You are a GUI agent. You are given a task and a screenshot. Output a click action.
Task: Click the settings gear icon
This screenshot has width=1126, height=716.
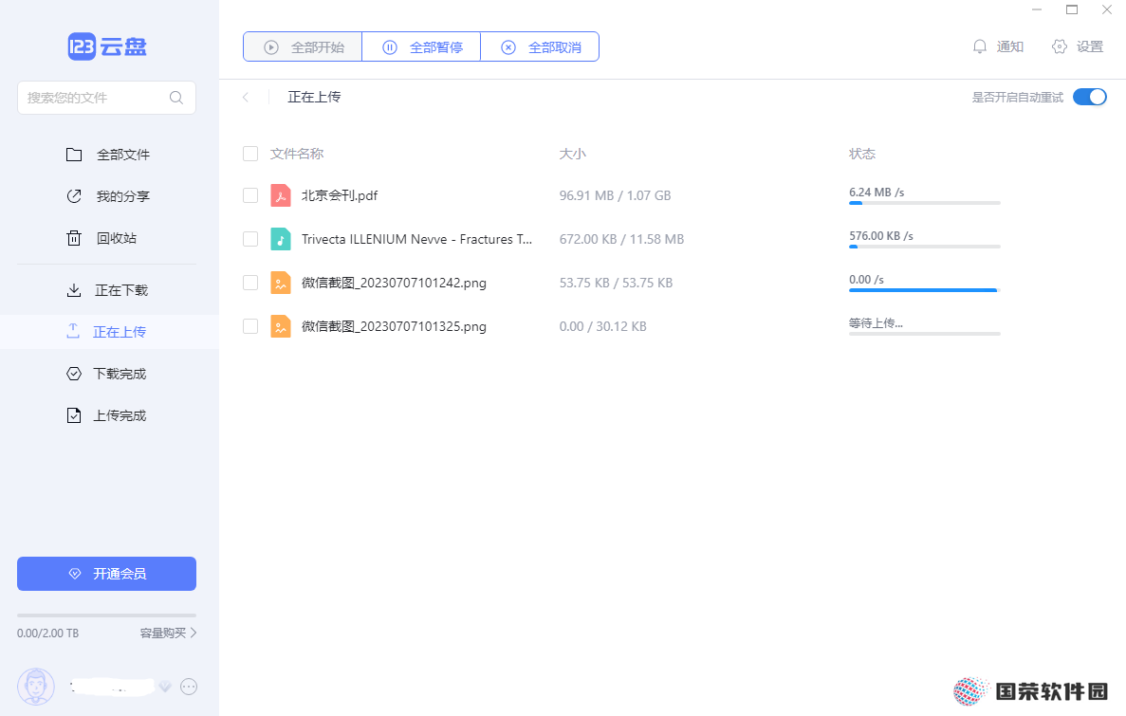[1060, 46]
